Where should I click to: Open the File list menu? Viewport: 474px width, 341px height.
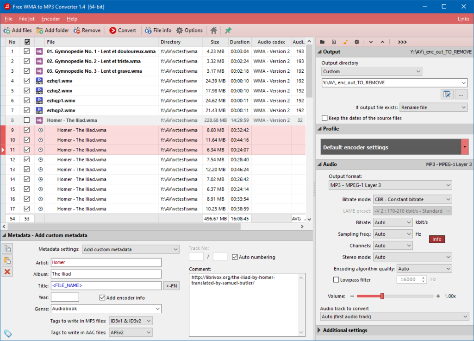coord(26,19)
